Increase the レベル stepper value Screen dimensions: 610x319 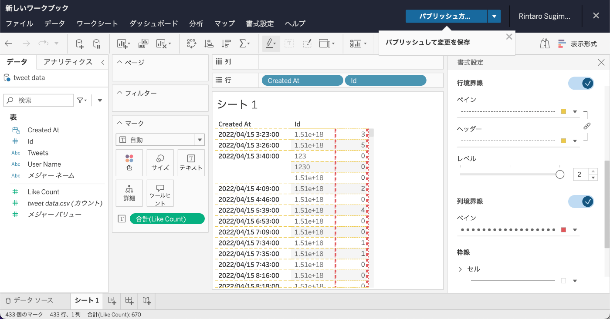tap(593, 171)
